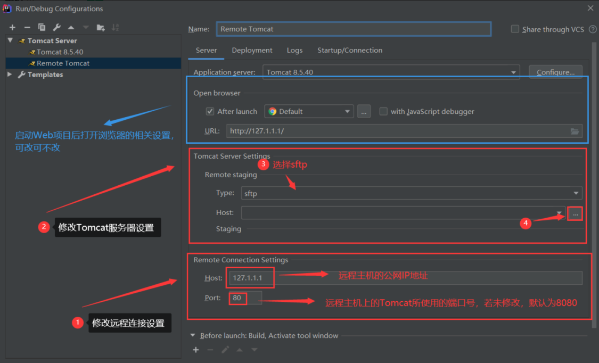Switch to Deployment tab
599x363 pixels.
pos(252,51)
